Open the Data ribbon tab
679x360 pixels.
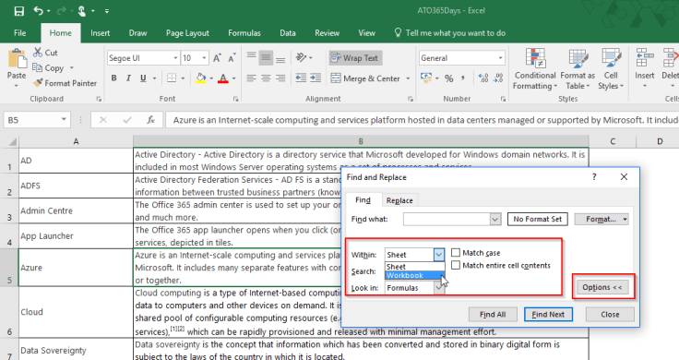coord(288,33)
